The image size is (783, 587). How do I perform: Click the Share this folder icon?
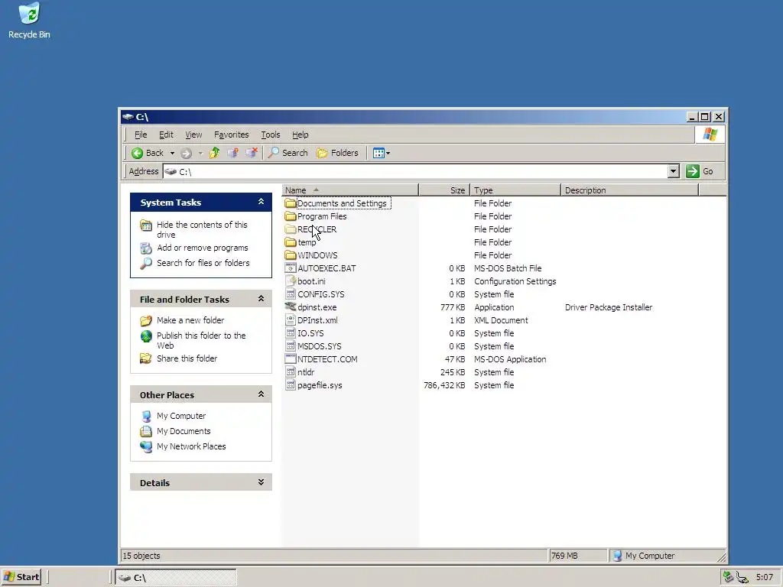tap(146, 358)
